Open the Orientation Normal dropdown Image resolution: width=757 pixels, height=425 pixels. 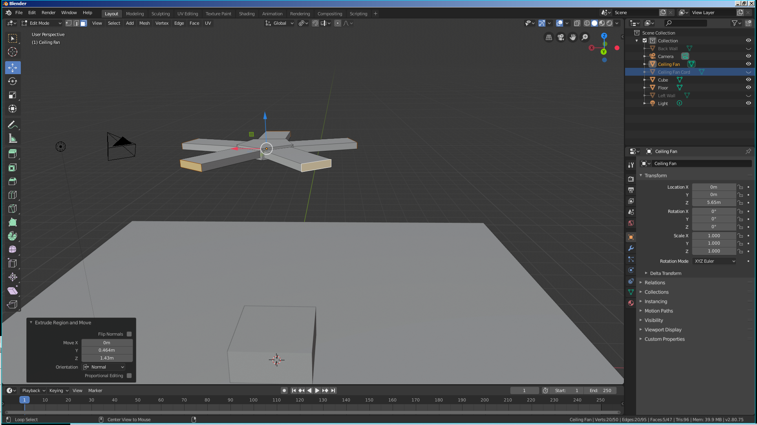104,367
